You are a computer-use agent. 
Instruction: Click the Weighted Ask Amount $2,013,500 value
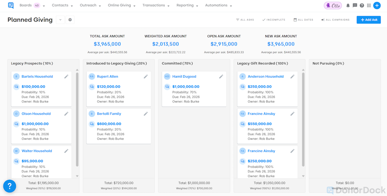166,44
